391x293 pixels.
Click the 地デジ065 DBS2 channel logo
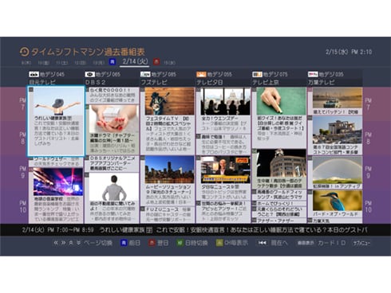tap(89, 74)
